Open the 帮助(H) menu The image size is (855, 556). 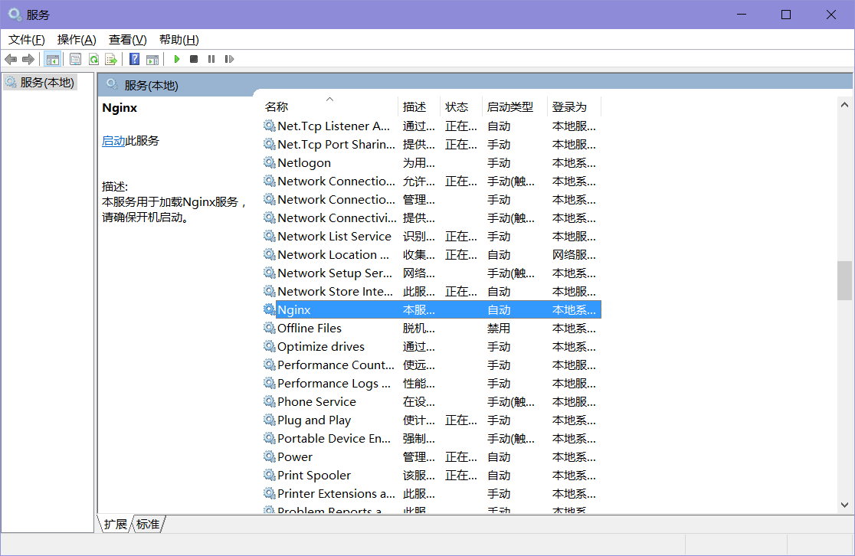179,40
